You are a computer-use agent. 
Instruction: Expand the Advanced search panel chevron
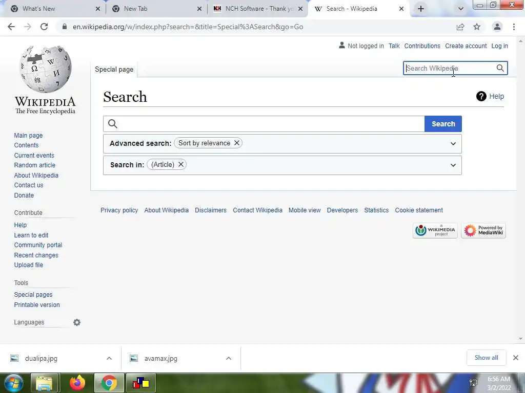[x=453, y=144]
